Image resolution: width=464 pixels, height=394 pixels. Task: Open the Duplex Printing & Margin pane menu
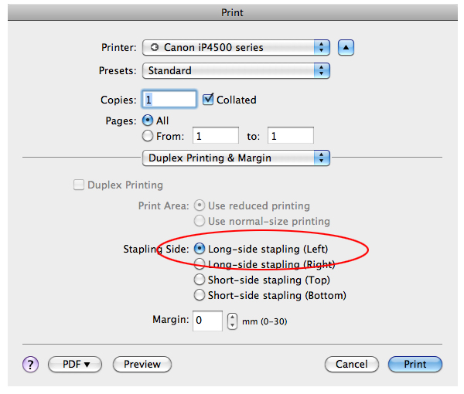pos(236,158)
